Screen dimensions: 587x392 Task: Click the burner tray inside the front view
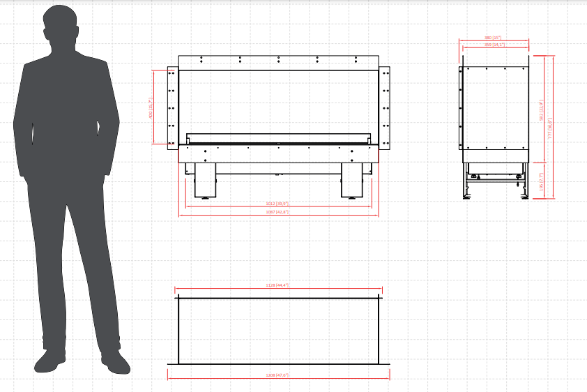[279, 138]
